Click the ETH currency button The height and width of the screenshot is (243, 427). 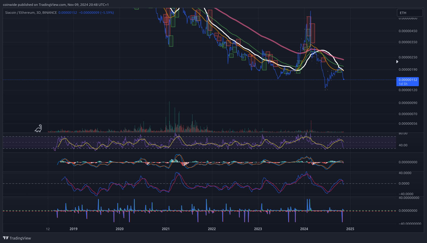pos(409,13)
